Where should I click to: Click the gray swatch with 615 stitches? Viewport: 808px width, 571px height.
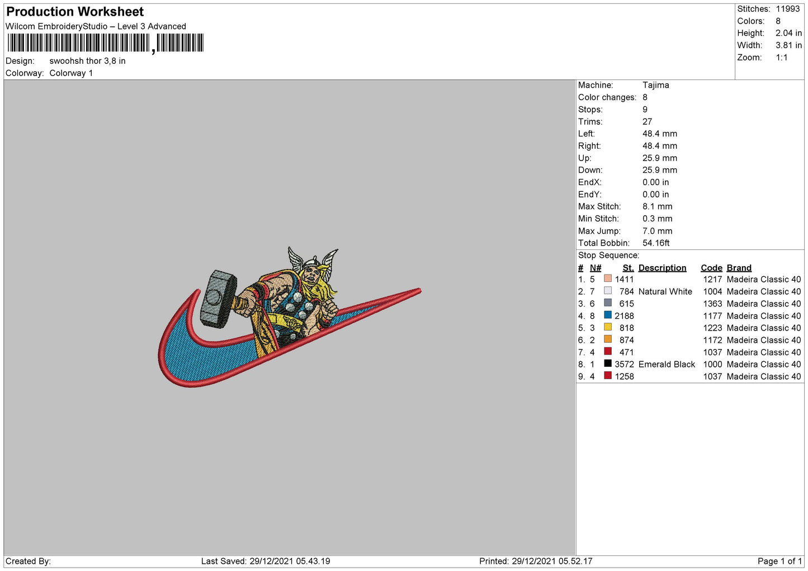coord(607,303)
